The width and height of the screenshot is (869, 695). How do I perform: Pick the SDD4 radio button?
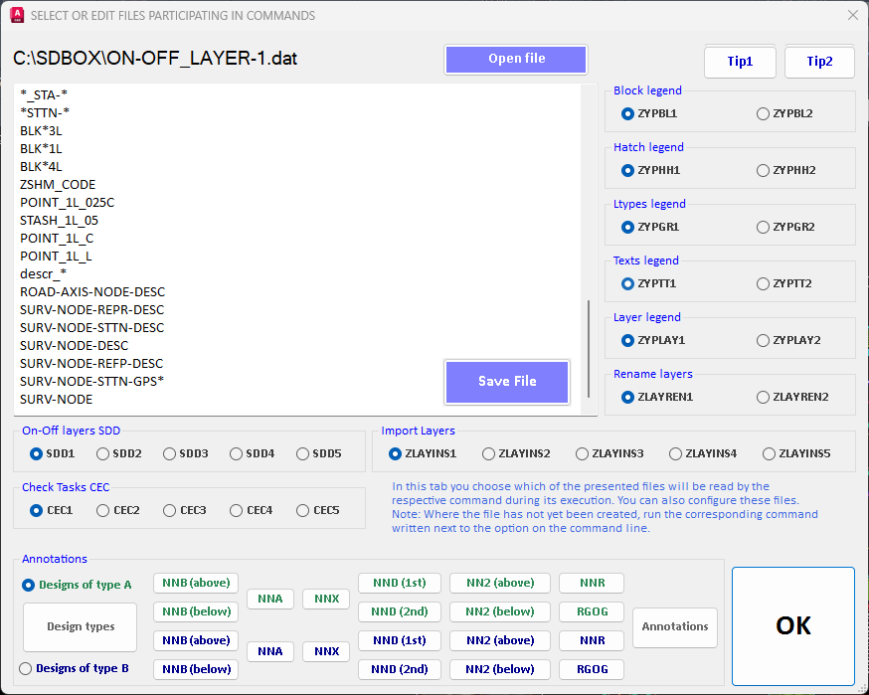253,454
